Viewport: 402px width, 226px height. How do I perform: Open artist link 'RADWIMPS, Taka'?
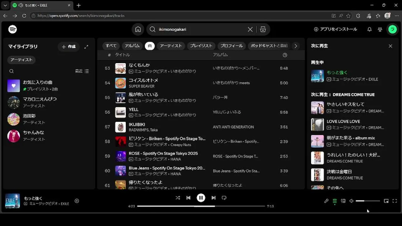[143, 130]
